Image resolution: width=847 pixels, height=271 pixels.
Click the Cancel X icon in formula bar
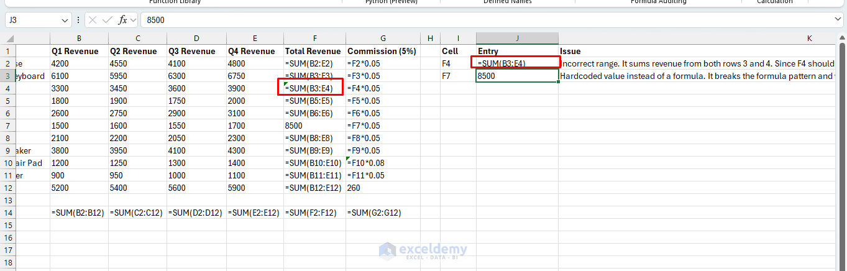pyautogui.click(x=93, y=20)
